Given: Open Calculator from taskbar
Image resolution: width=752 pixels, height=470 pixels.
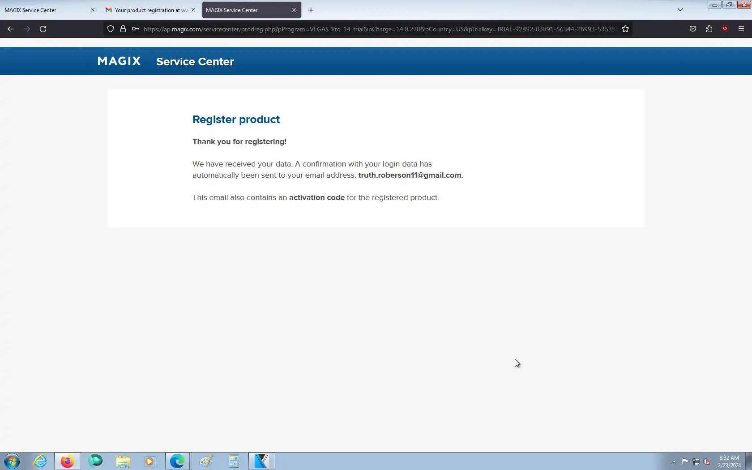Looking at the screenshot, I should coord(234,461).
